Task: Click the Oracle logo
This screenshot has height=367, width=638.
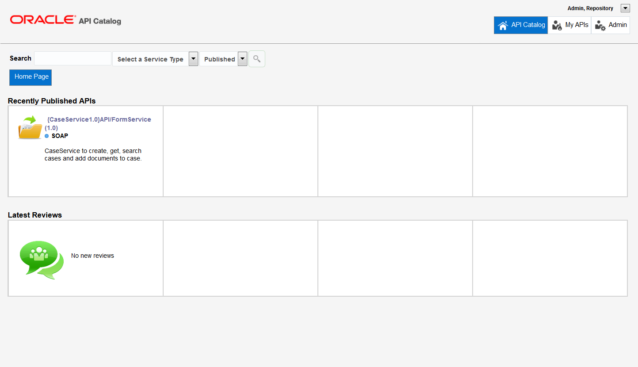Action: click(x=42, y=19)
